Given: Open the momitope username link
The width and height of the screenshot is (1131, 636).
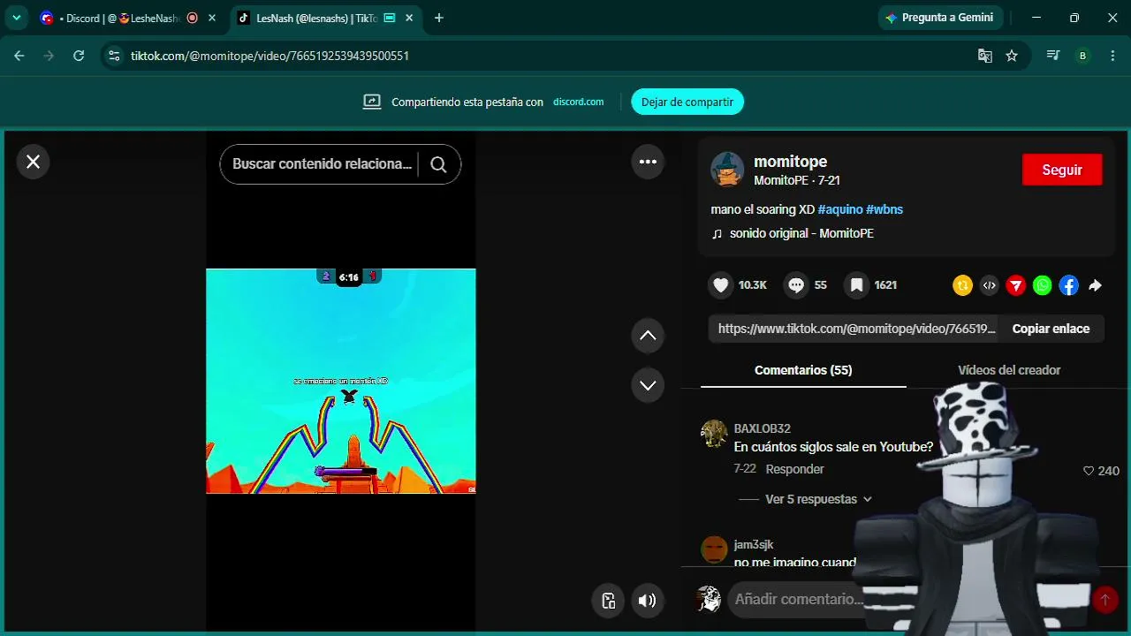Looking at the screenshot, I should [x=790, y=162].
